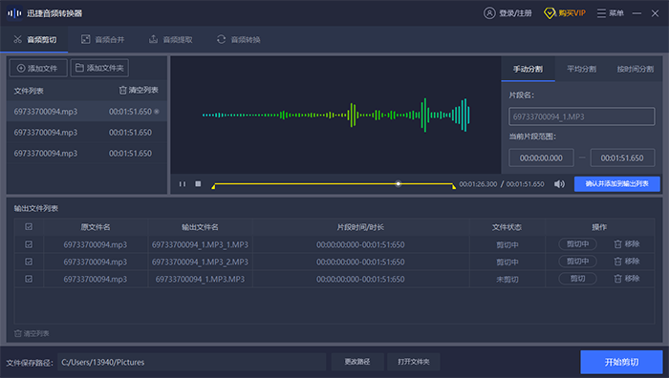The width and height of the screenshot is (669, 378).
Task: Click 确认并添加到输出列表 button
Action: [617, 184]
